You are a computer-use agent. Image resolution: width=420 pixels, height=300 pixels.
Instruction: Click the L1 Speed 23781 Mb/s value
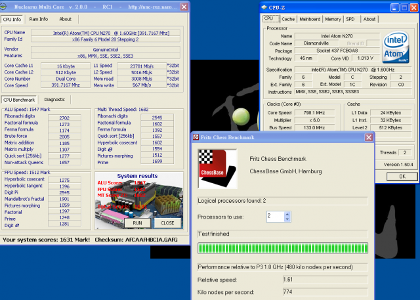pyautogui.click(x=142, y=66)
